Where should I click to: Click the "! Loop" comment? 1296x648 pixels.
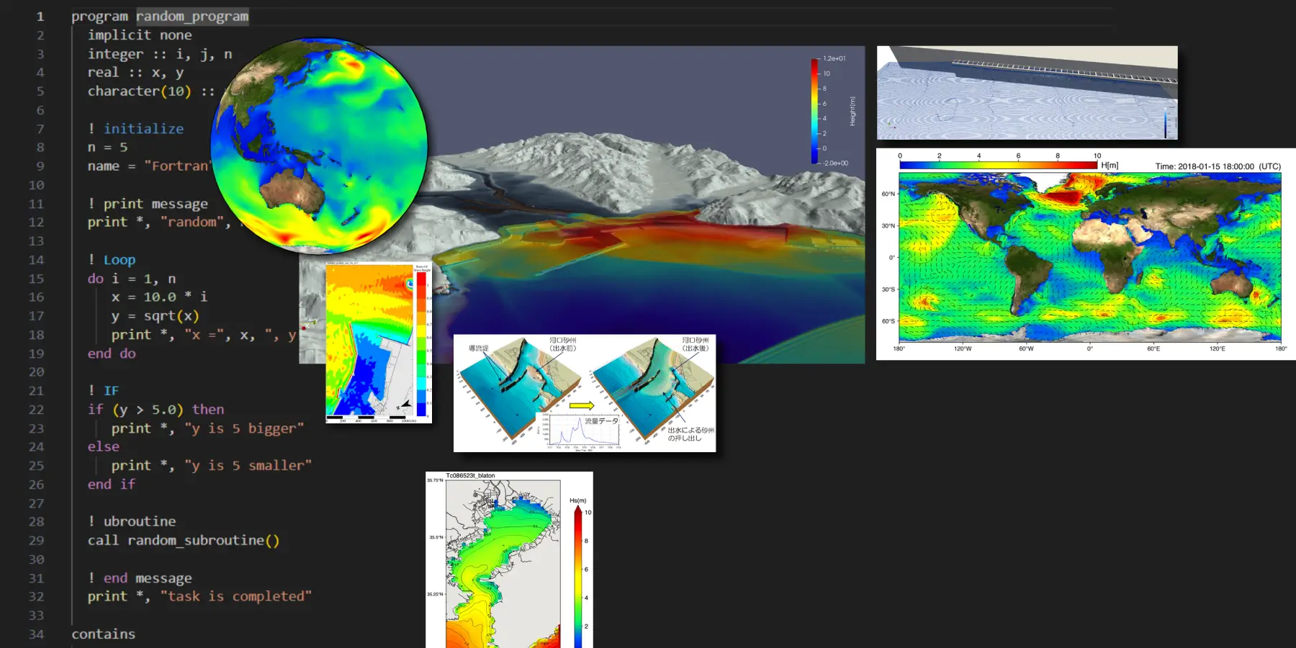tap(112, 260)
